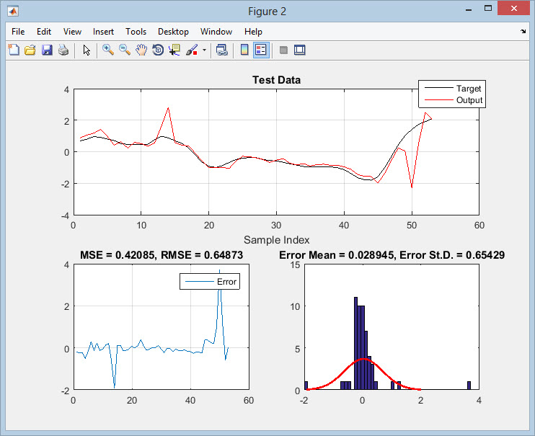Click the MATLAB logo in title bar
The height and width of the screenshot is (436, 535).
pyautogui.click(x=13, y=12)
